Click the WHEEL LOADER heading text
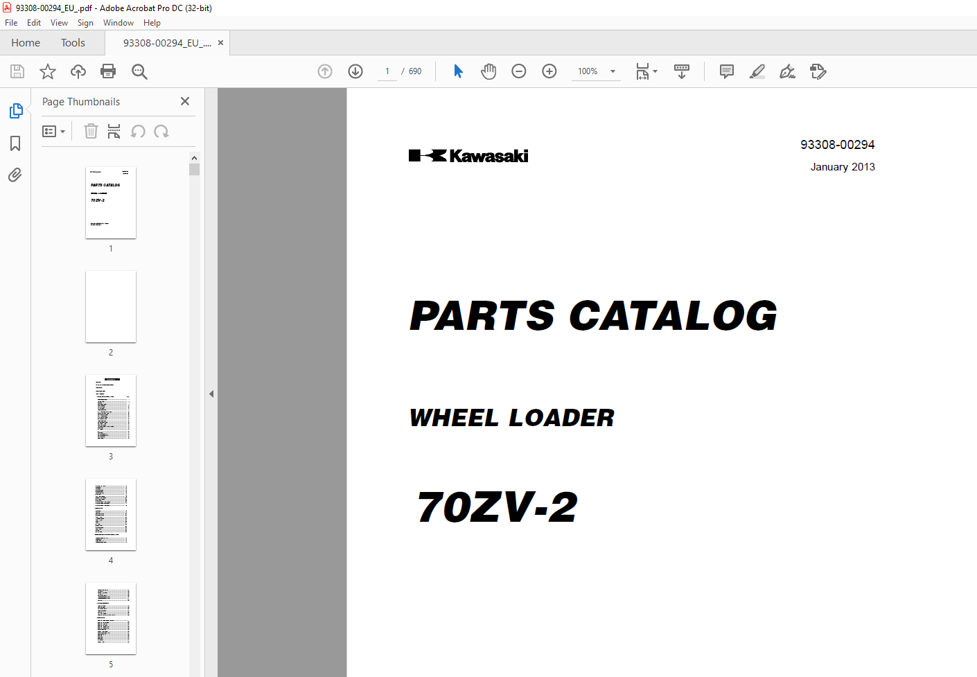Image resolution: width=977 pixels, height=677 pixels. click(511, 418)
